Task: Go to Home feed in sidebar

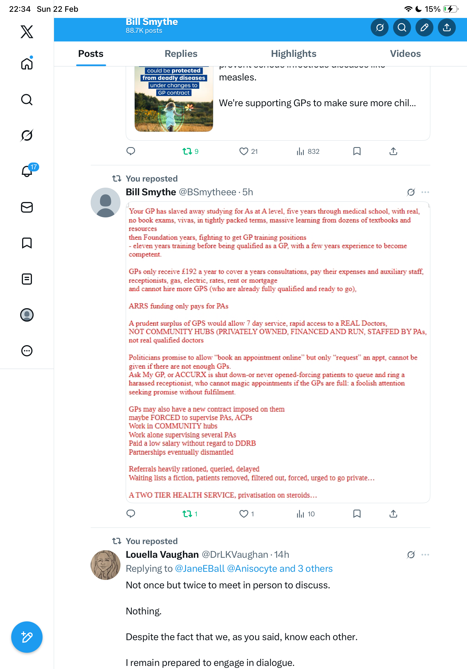Action: click(27, 63)
